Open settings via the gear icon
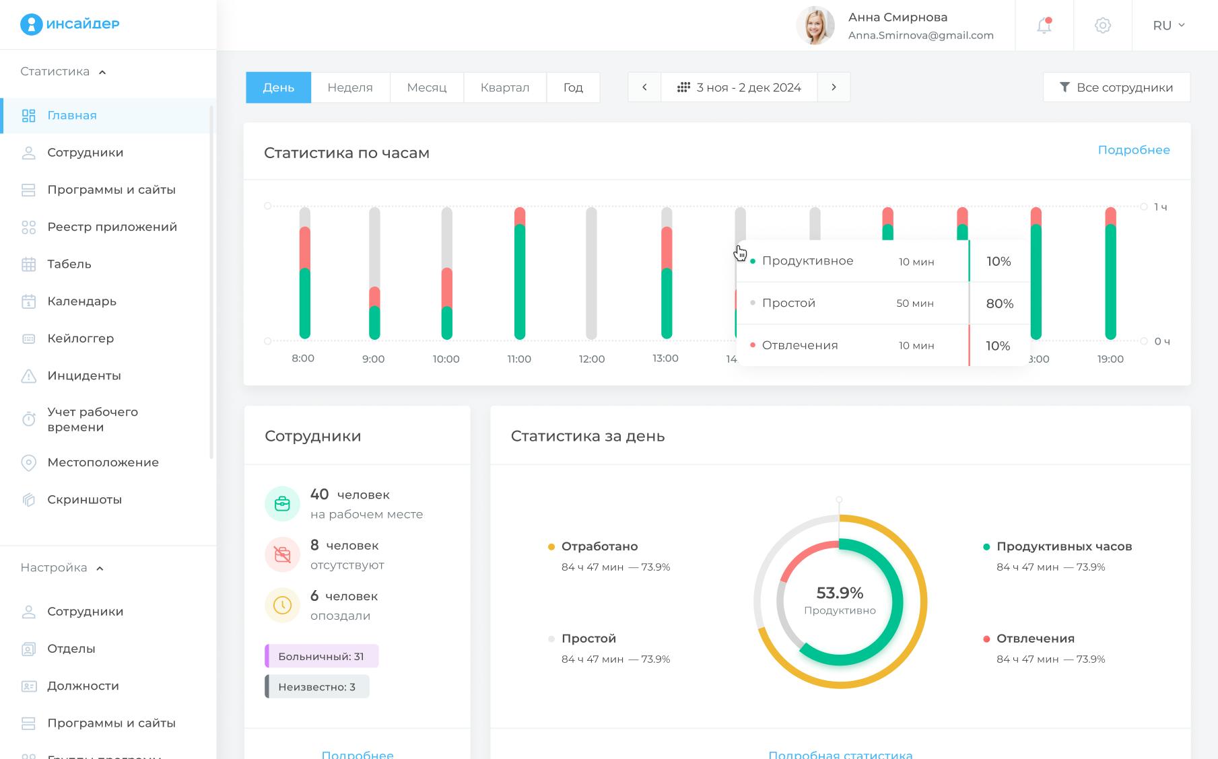Viewport: 1218px width, 759px height. (x=1102, y=26)
